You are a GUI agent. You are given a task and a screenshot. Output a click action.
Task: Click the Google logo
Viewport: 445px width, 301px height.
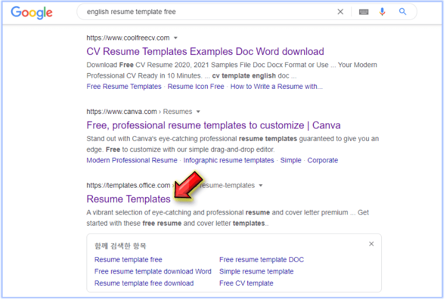(32, 12)
